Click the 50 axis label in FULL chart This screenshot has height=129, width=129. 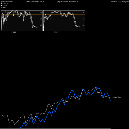click(83, 19)
